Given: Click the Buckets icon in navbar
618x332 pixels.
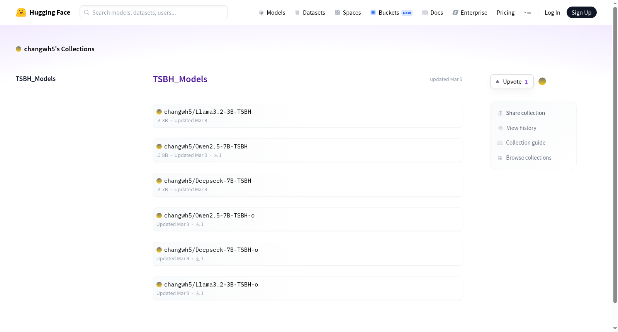Looking at the screenshot, I should click(x=373, y=12).
